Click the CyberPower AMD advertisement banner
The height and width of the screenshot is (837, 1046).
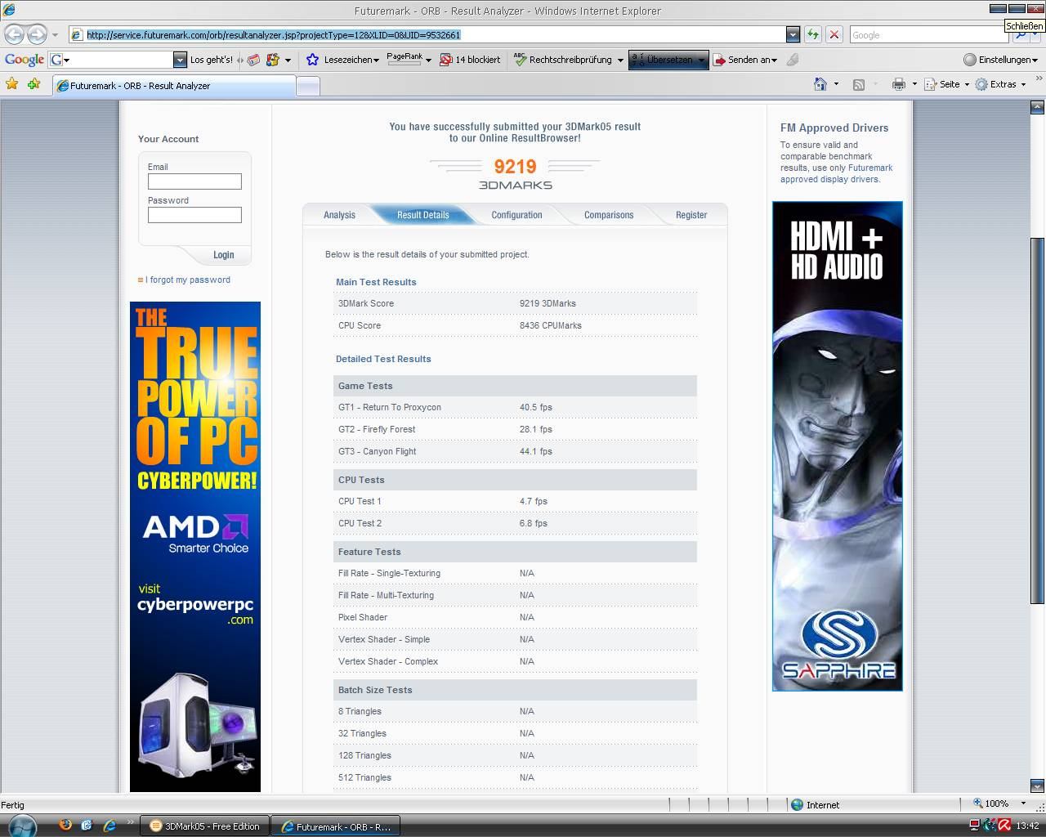195,547
